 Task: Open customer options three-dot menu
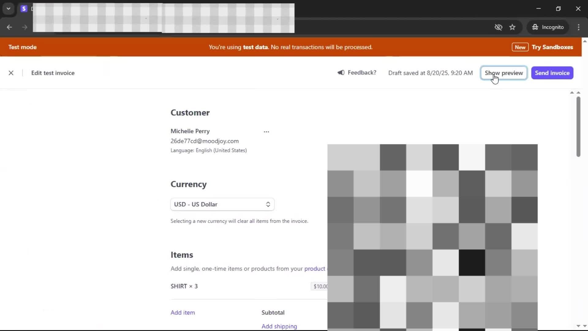click(266, 132)
